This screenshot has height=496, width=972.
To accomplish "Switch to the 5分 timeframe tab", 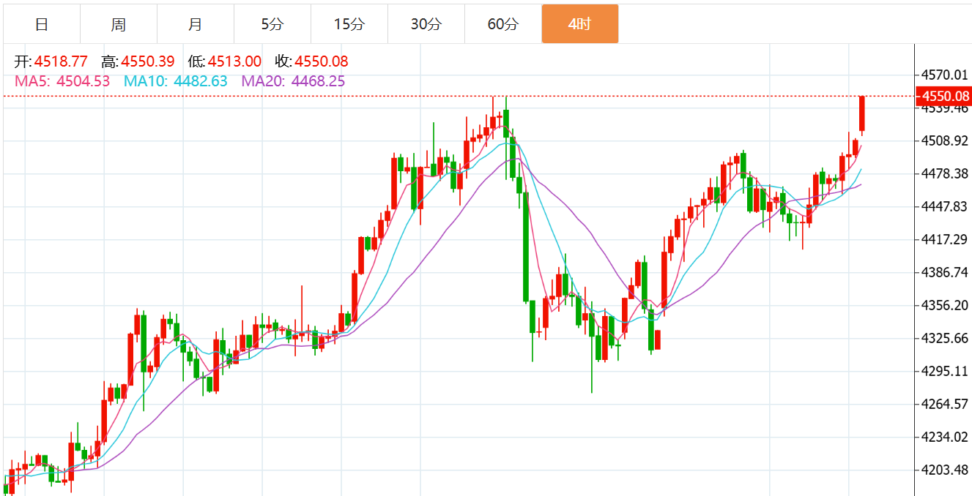I will point(272,24).
